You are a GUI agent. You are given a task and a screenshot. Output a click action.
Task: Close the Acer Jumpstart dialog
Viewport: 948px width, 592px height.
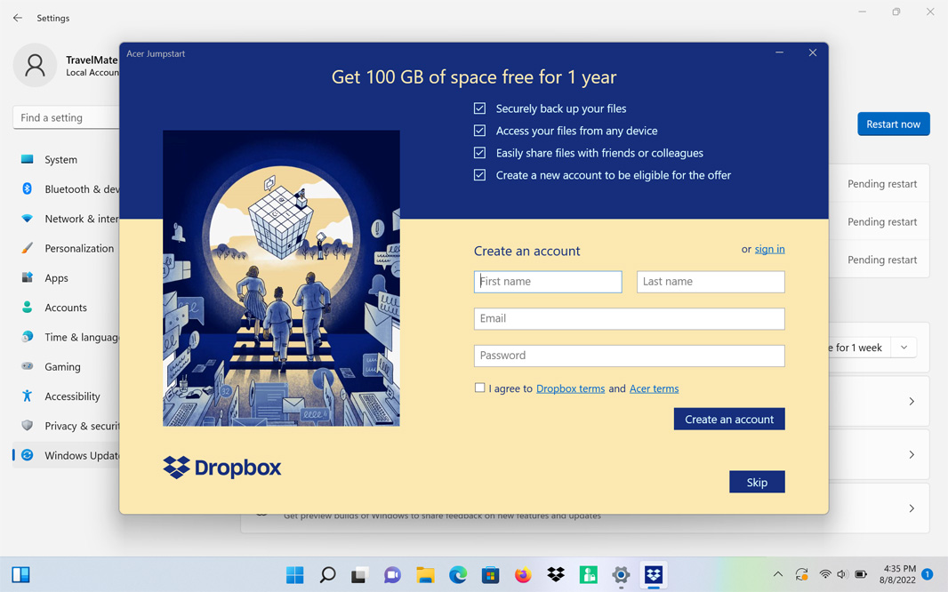(813, 52)
